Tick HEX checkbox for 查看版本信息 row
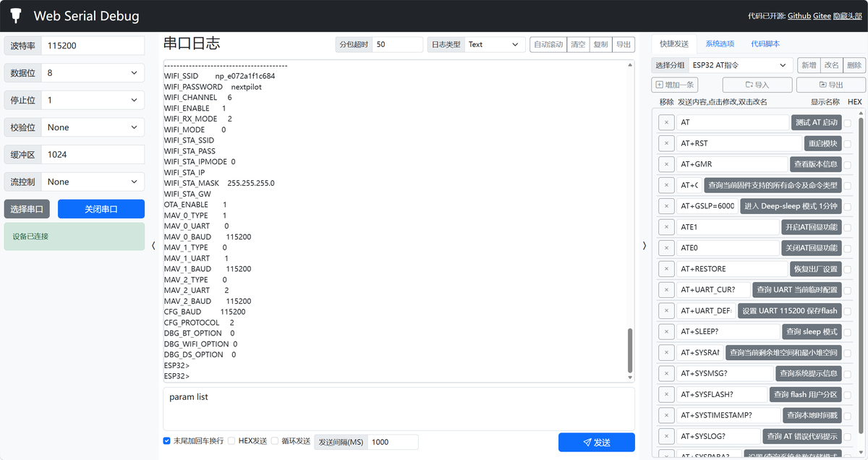The width and height of the screenshot is (868, 460). [x=848, y=164]
